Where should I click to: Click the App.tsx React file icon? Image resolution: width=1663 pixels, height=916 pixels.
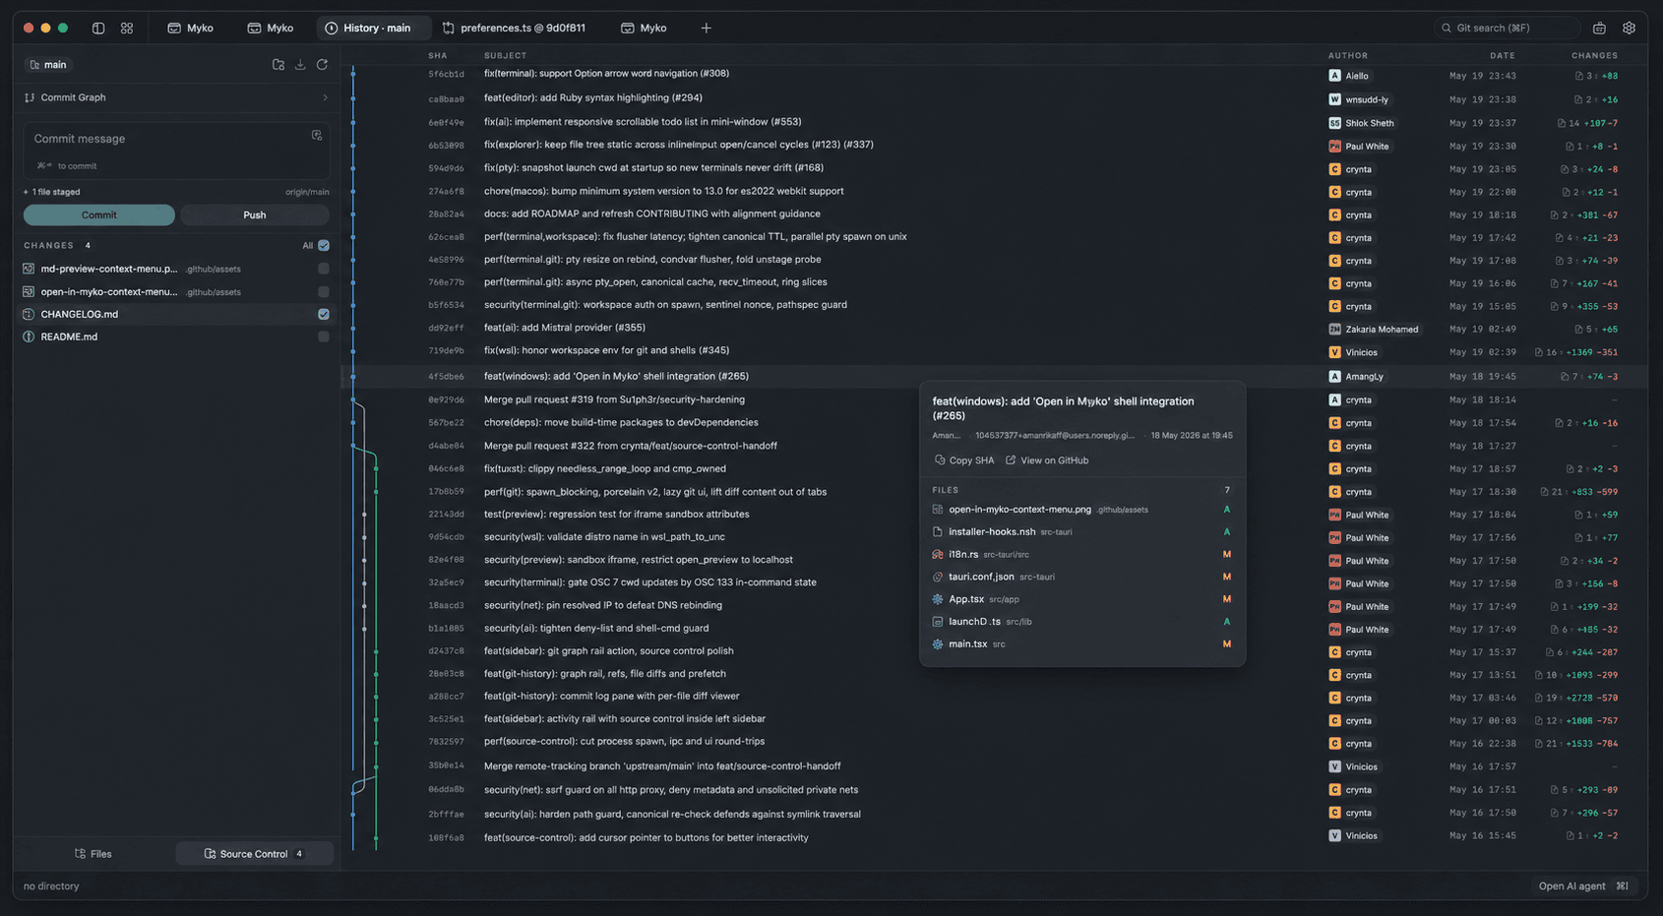(938, 599)
